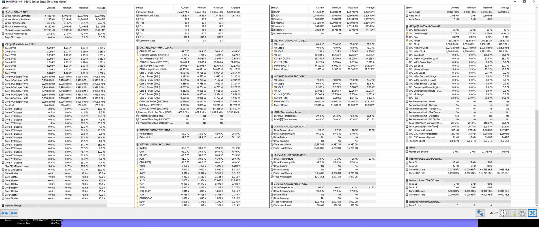Select the Total CPU Usage row

tap(54, 170)
